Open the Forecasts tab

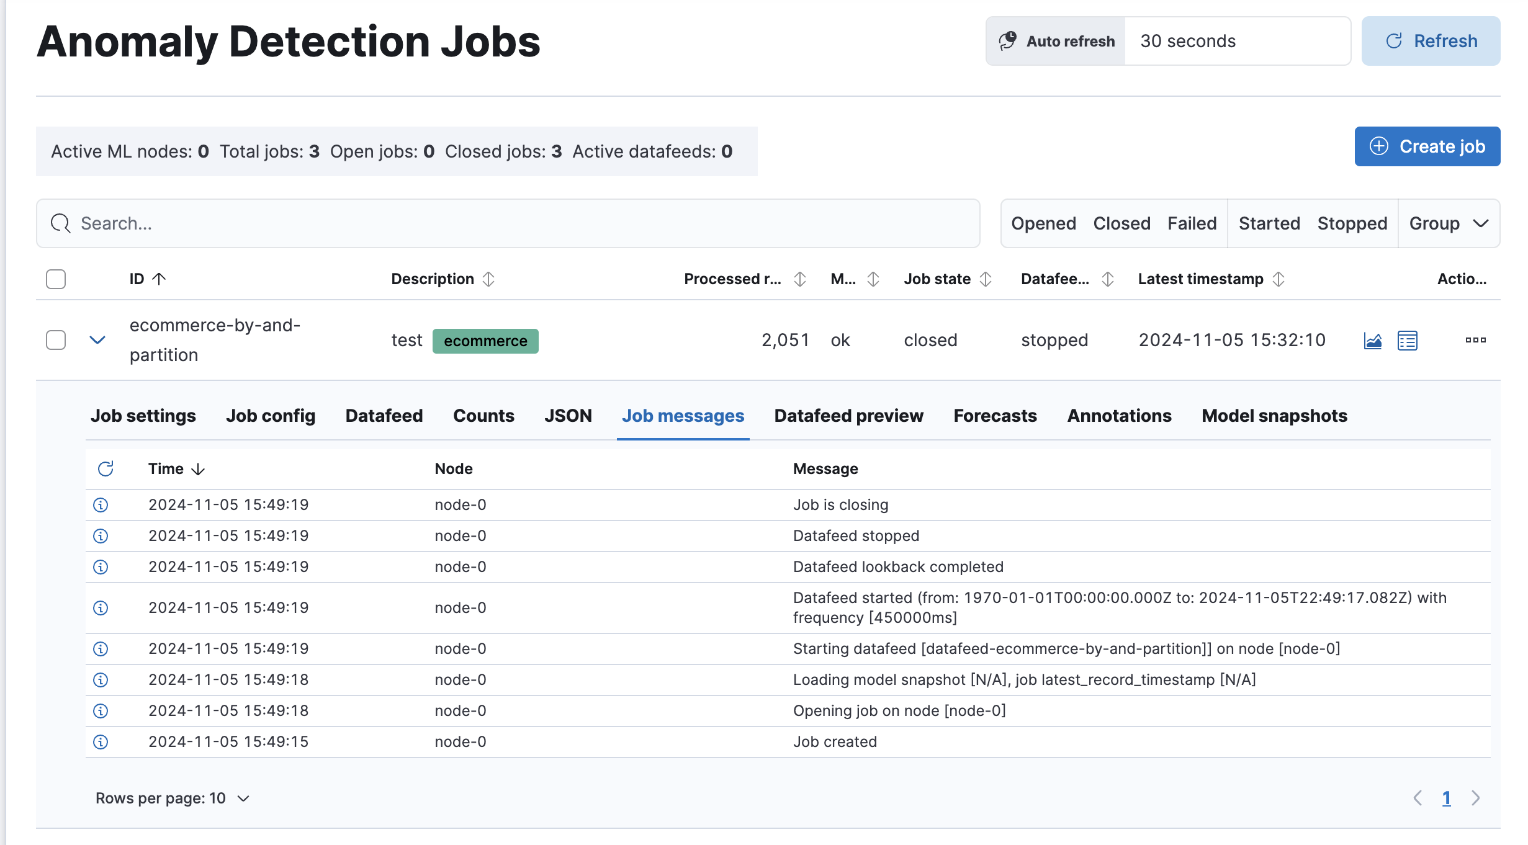pos(995,416)
